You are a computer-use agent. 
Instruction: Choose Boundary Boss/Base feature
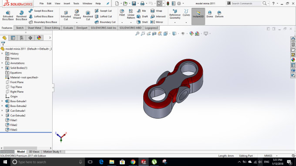click(43, 22)
